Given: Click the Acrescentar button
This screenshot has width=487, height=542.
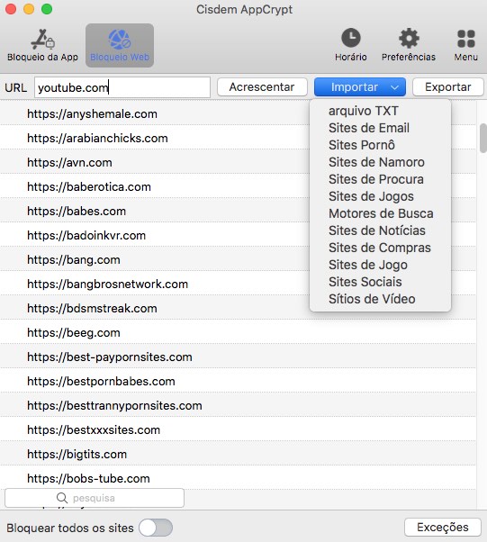Looking at the screenshot, I should point(262,87).
